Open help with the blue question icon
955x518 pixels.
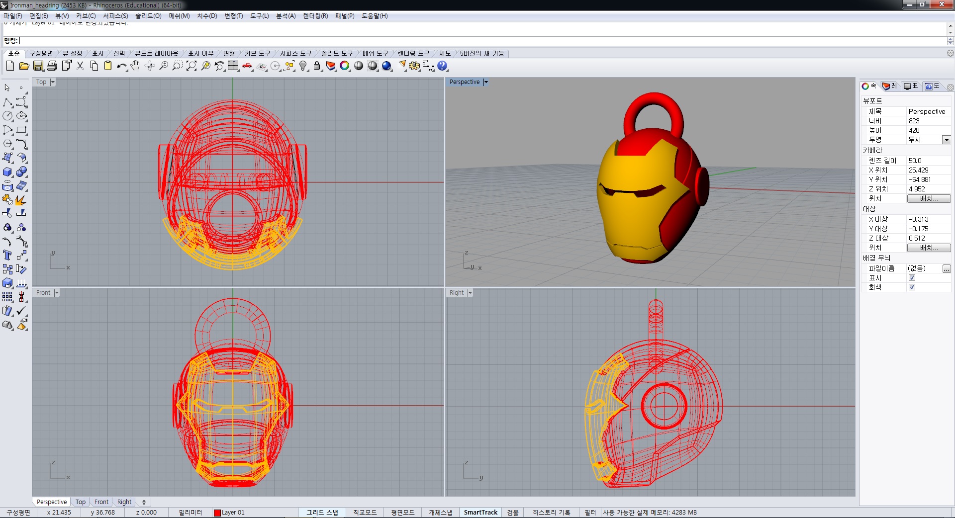442,66
